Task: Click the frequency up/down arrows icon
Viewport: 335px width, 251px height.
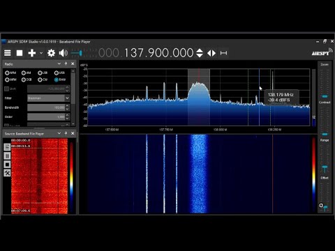Action: coord(200,53)
